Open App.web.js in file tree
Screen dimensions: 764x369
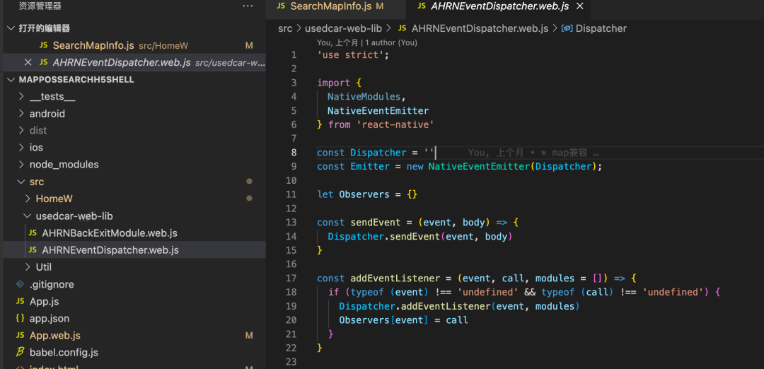click(x=55, y=336)
